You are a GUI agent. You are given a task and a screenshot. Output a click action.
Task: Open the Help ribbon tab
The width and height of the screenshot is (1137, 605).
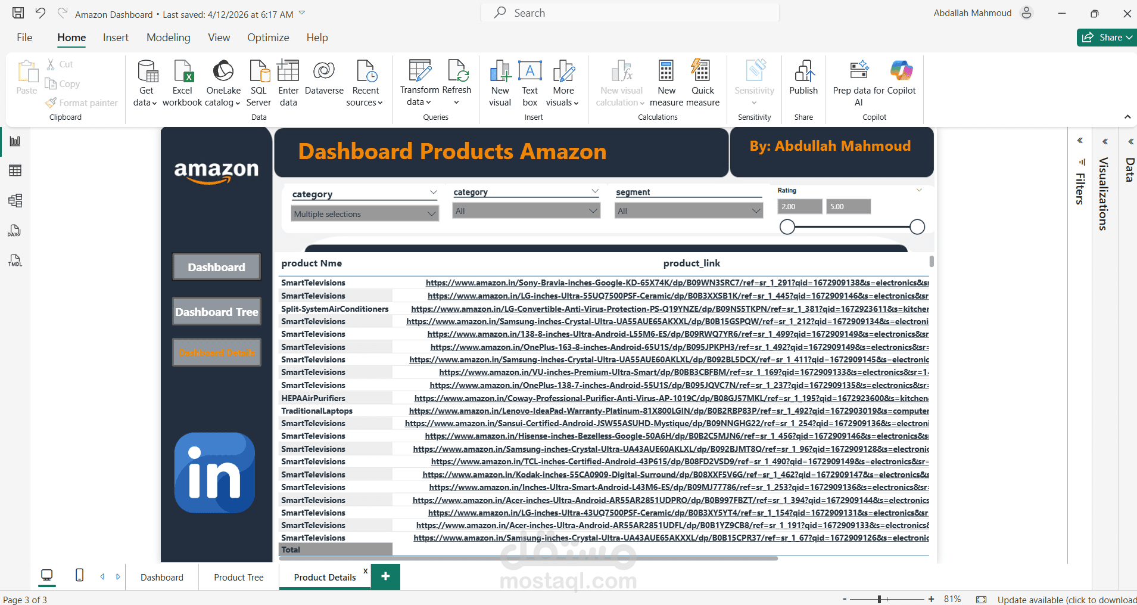[317, 38]
